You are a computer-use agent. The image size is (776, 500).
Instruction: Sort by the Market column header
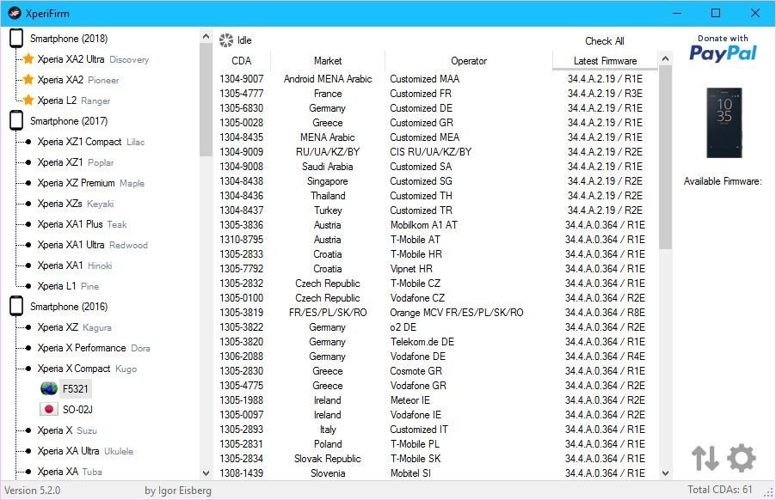[328, 61]
